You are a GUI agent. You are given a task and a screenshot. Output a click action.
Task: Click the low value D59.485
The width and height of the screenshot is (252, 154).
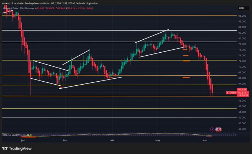60,9
